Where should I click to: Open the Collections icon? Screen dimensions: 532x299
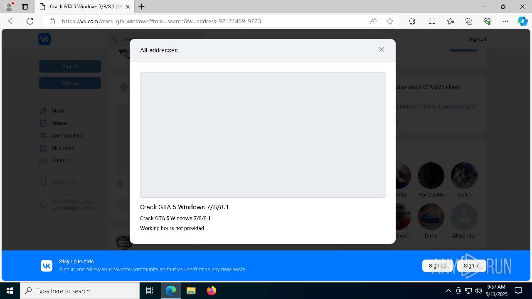(x=469, y=21)
